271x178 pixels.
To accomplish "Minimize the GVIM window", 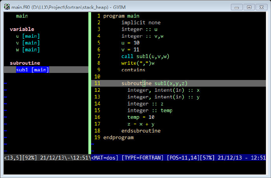I will 236,7.
